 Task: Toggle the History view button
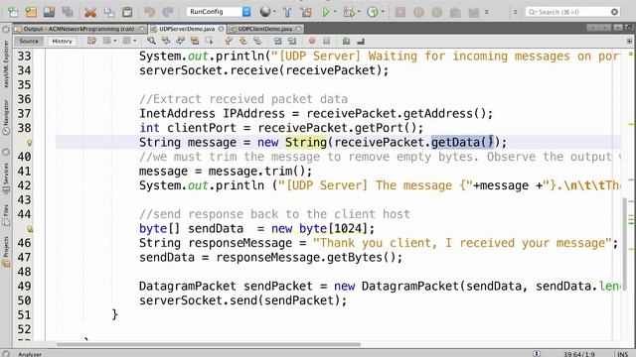pyautogui.click(x=62, y=41)
